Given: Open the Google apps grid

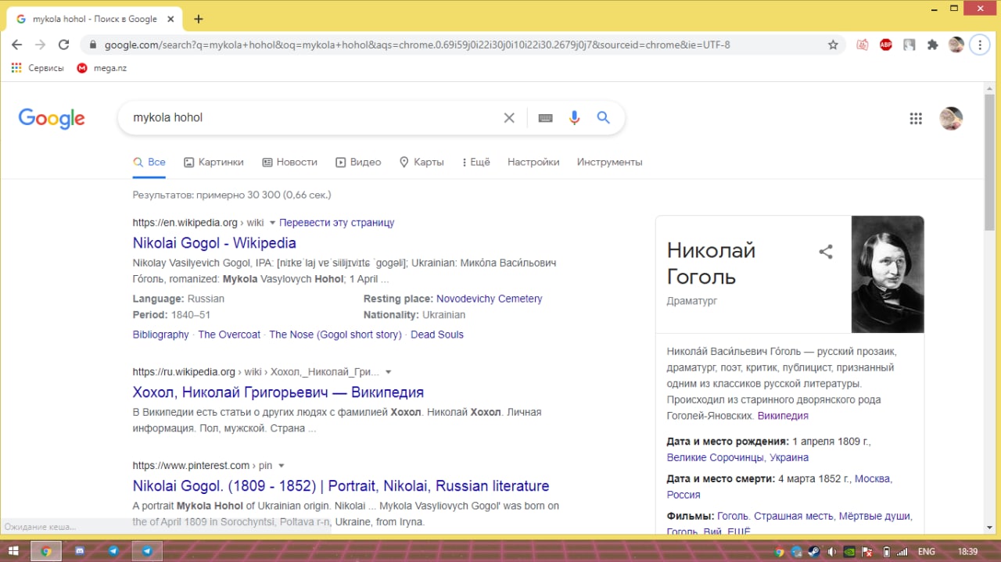Looking at the screenshot, I should [x=916, y=118].
